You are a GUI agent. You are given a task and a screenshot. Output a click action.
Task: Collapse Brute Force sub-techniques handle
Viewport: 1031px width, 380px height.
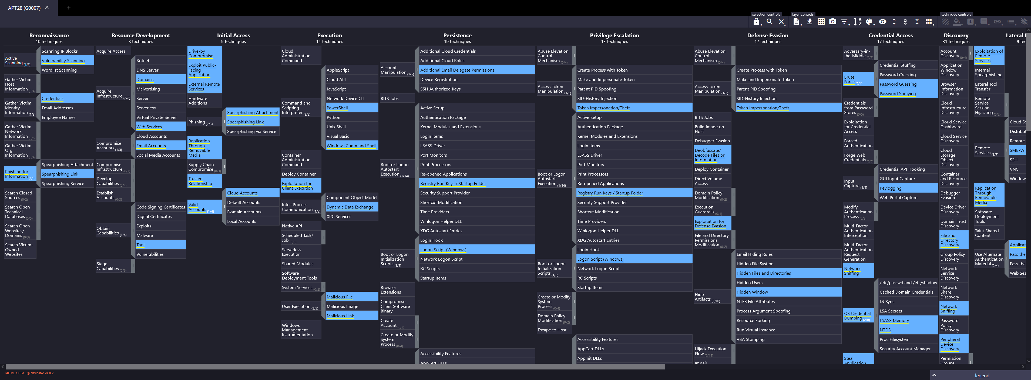876,79
